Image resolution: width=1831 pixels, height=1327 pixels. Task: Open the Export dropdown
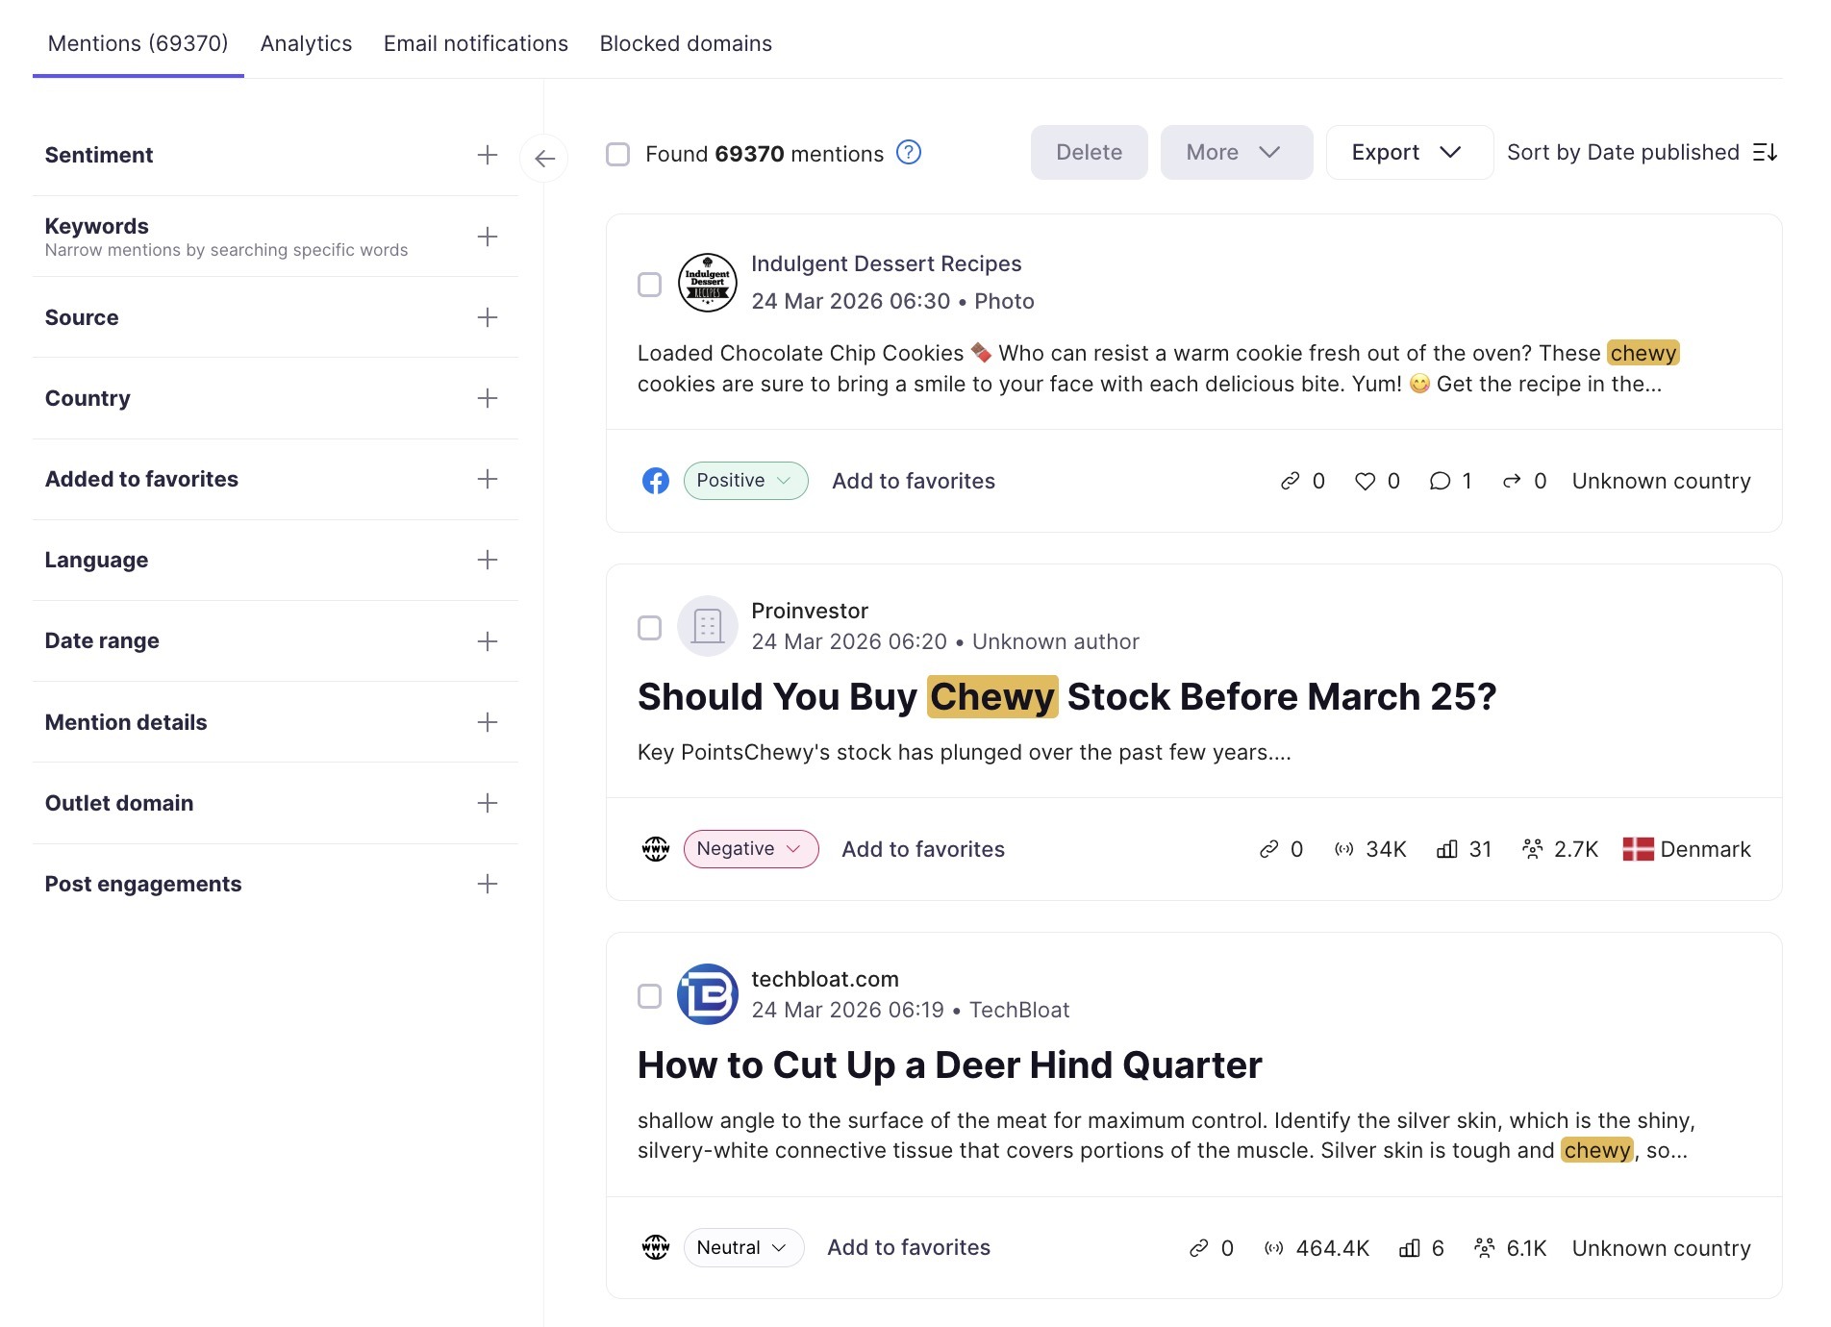pos(1408,152)
